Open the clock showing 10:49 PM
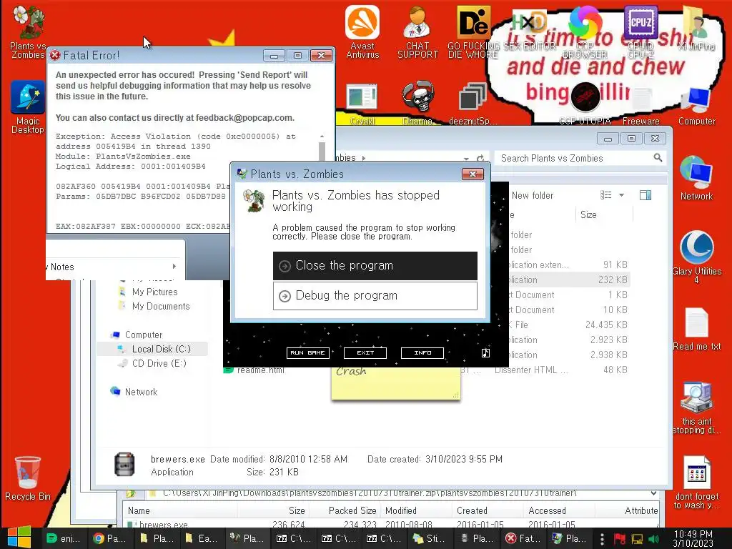The height and width of the screenshot is (549, 732). (x=693, y=538)
